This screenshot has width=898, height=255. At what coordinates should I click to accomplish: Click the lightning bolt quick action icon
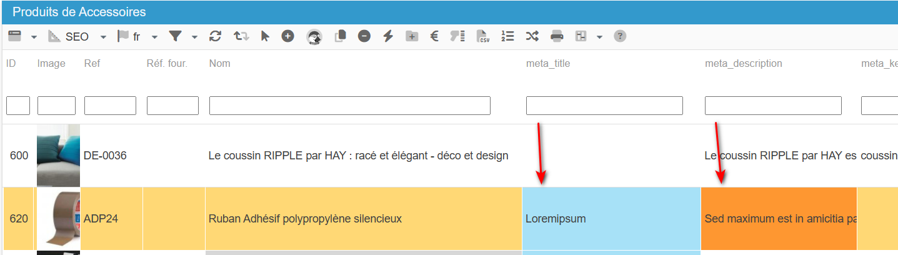pos(388,36)
